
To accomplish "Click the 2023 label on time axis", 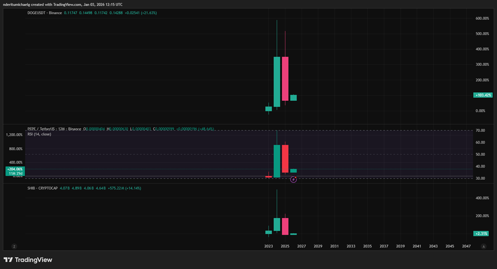I will coord(269,246).
